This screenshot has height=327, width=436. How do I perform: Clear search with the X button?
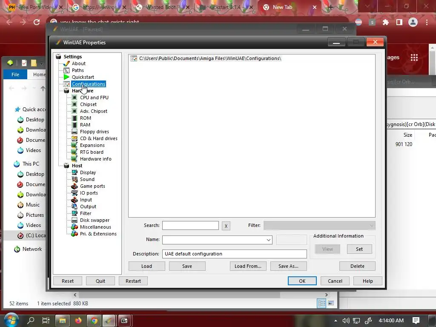(x=226, y=226)
